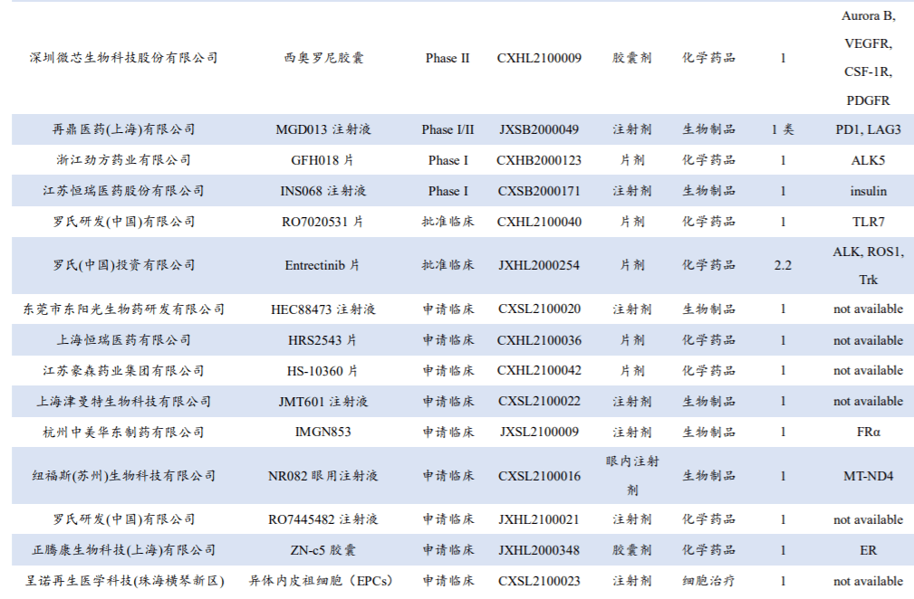The width and height of the screenshot is (914, 599).
Task: Click application number CXSB2000171
Action: [x=539, y=191]
